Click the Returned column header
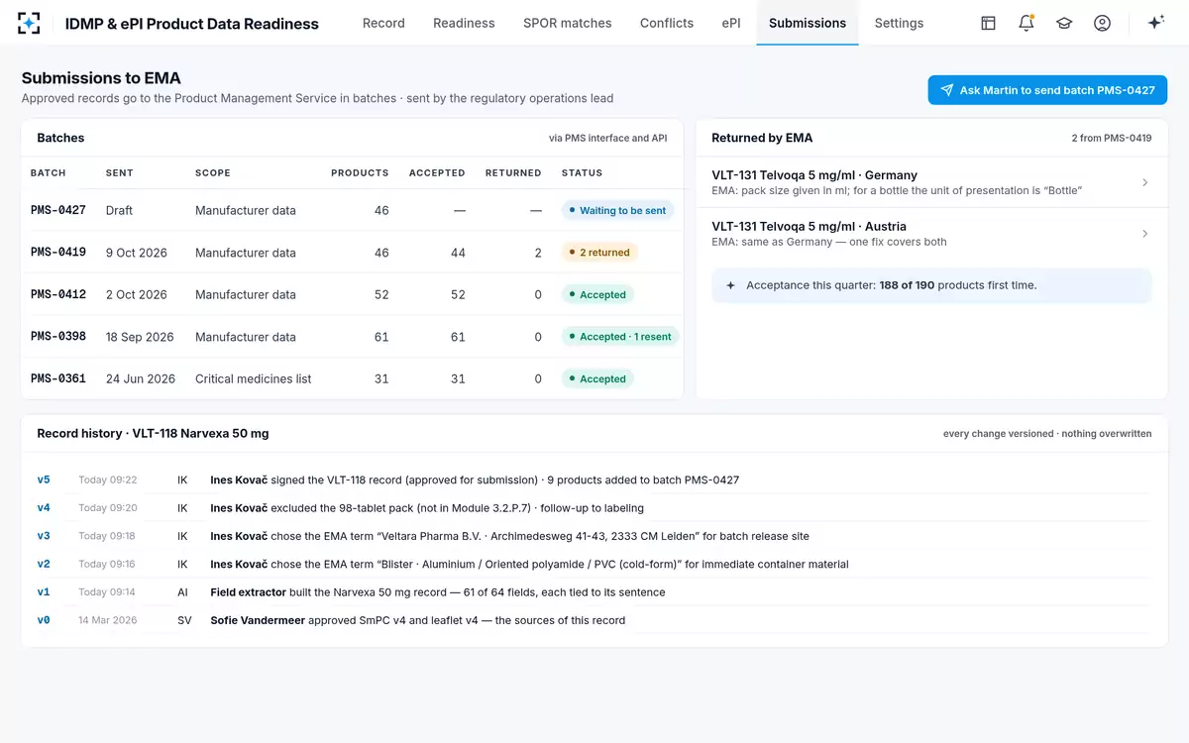The height and width of the screenshot is (743, 1189). click(513, 172)
